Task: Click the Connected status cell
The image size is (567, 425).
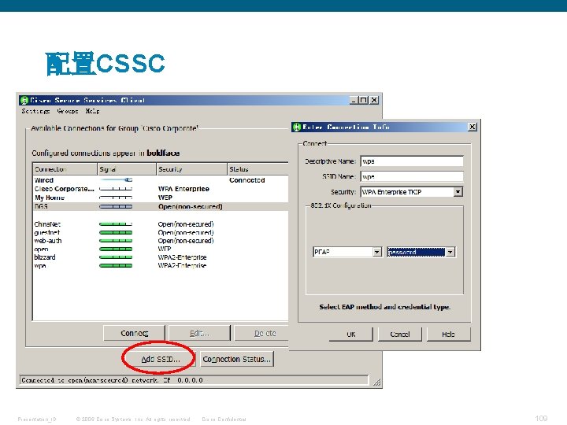Action: (247, 180)
